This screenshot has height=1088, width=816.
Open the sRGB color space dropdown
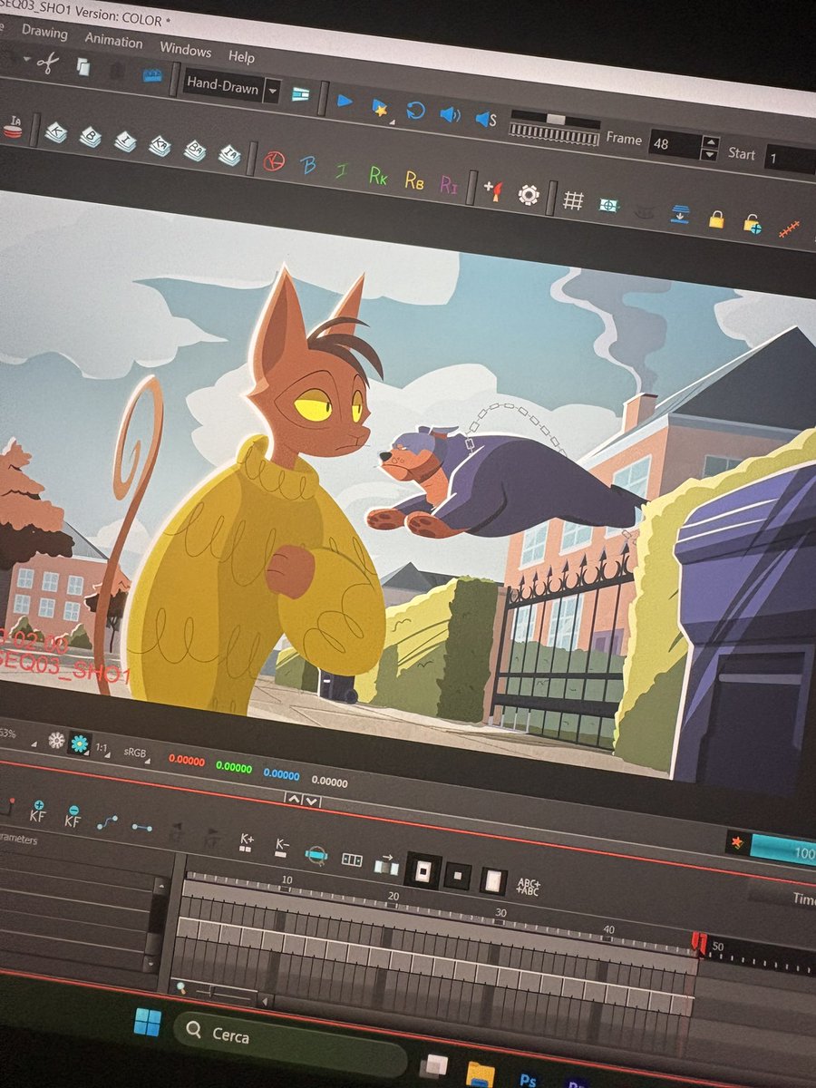click(x=136, y=754)
